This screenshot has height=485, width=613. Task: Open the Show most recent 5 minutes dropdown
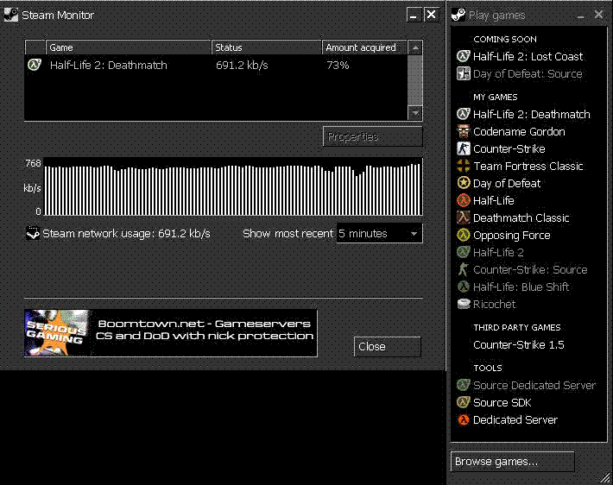(x=379, y=233)
